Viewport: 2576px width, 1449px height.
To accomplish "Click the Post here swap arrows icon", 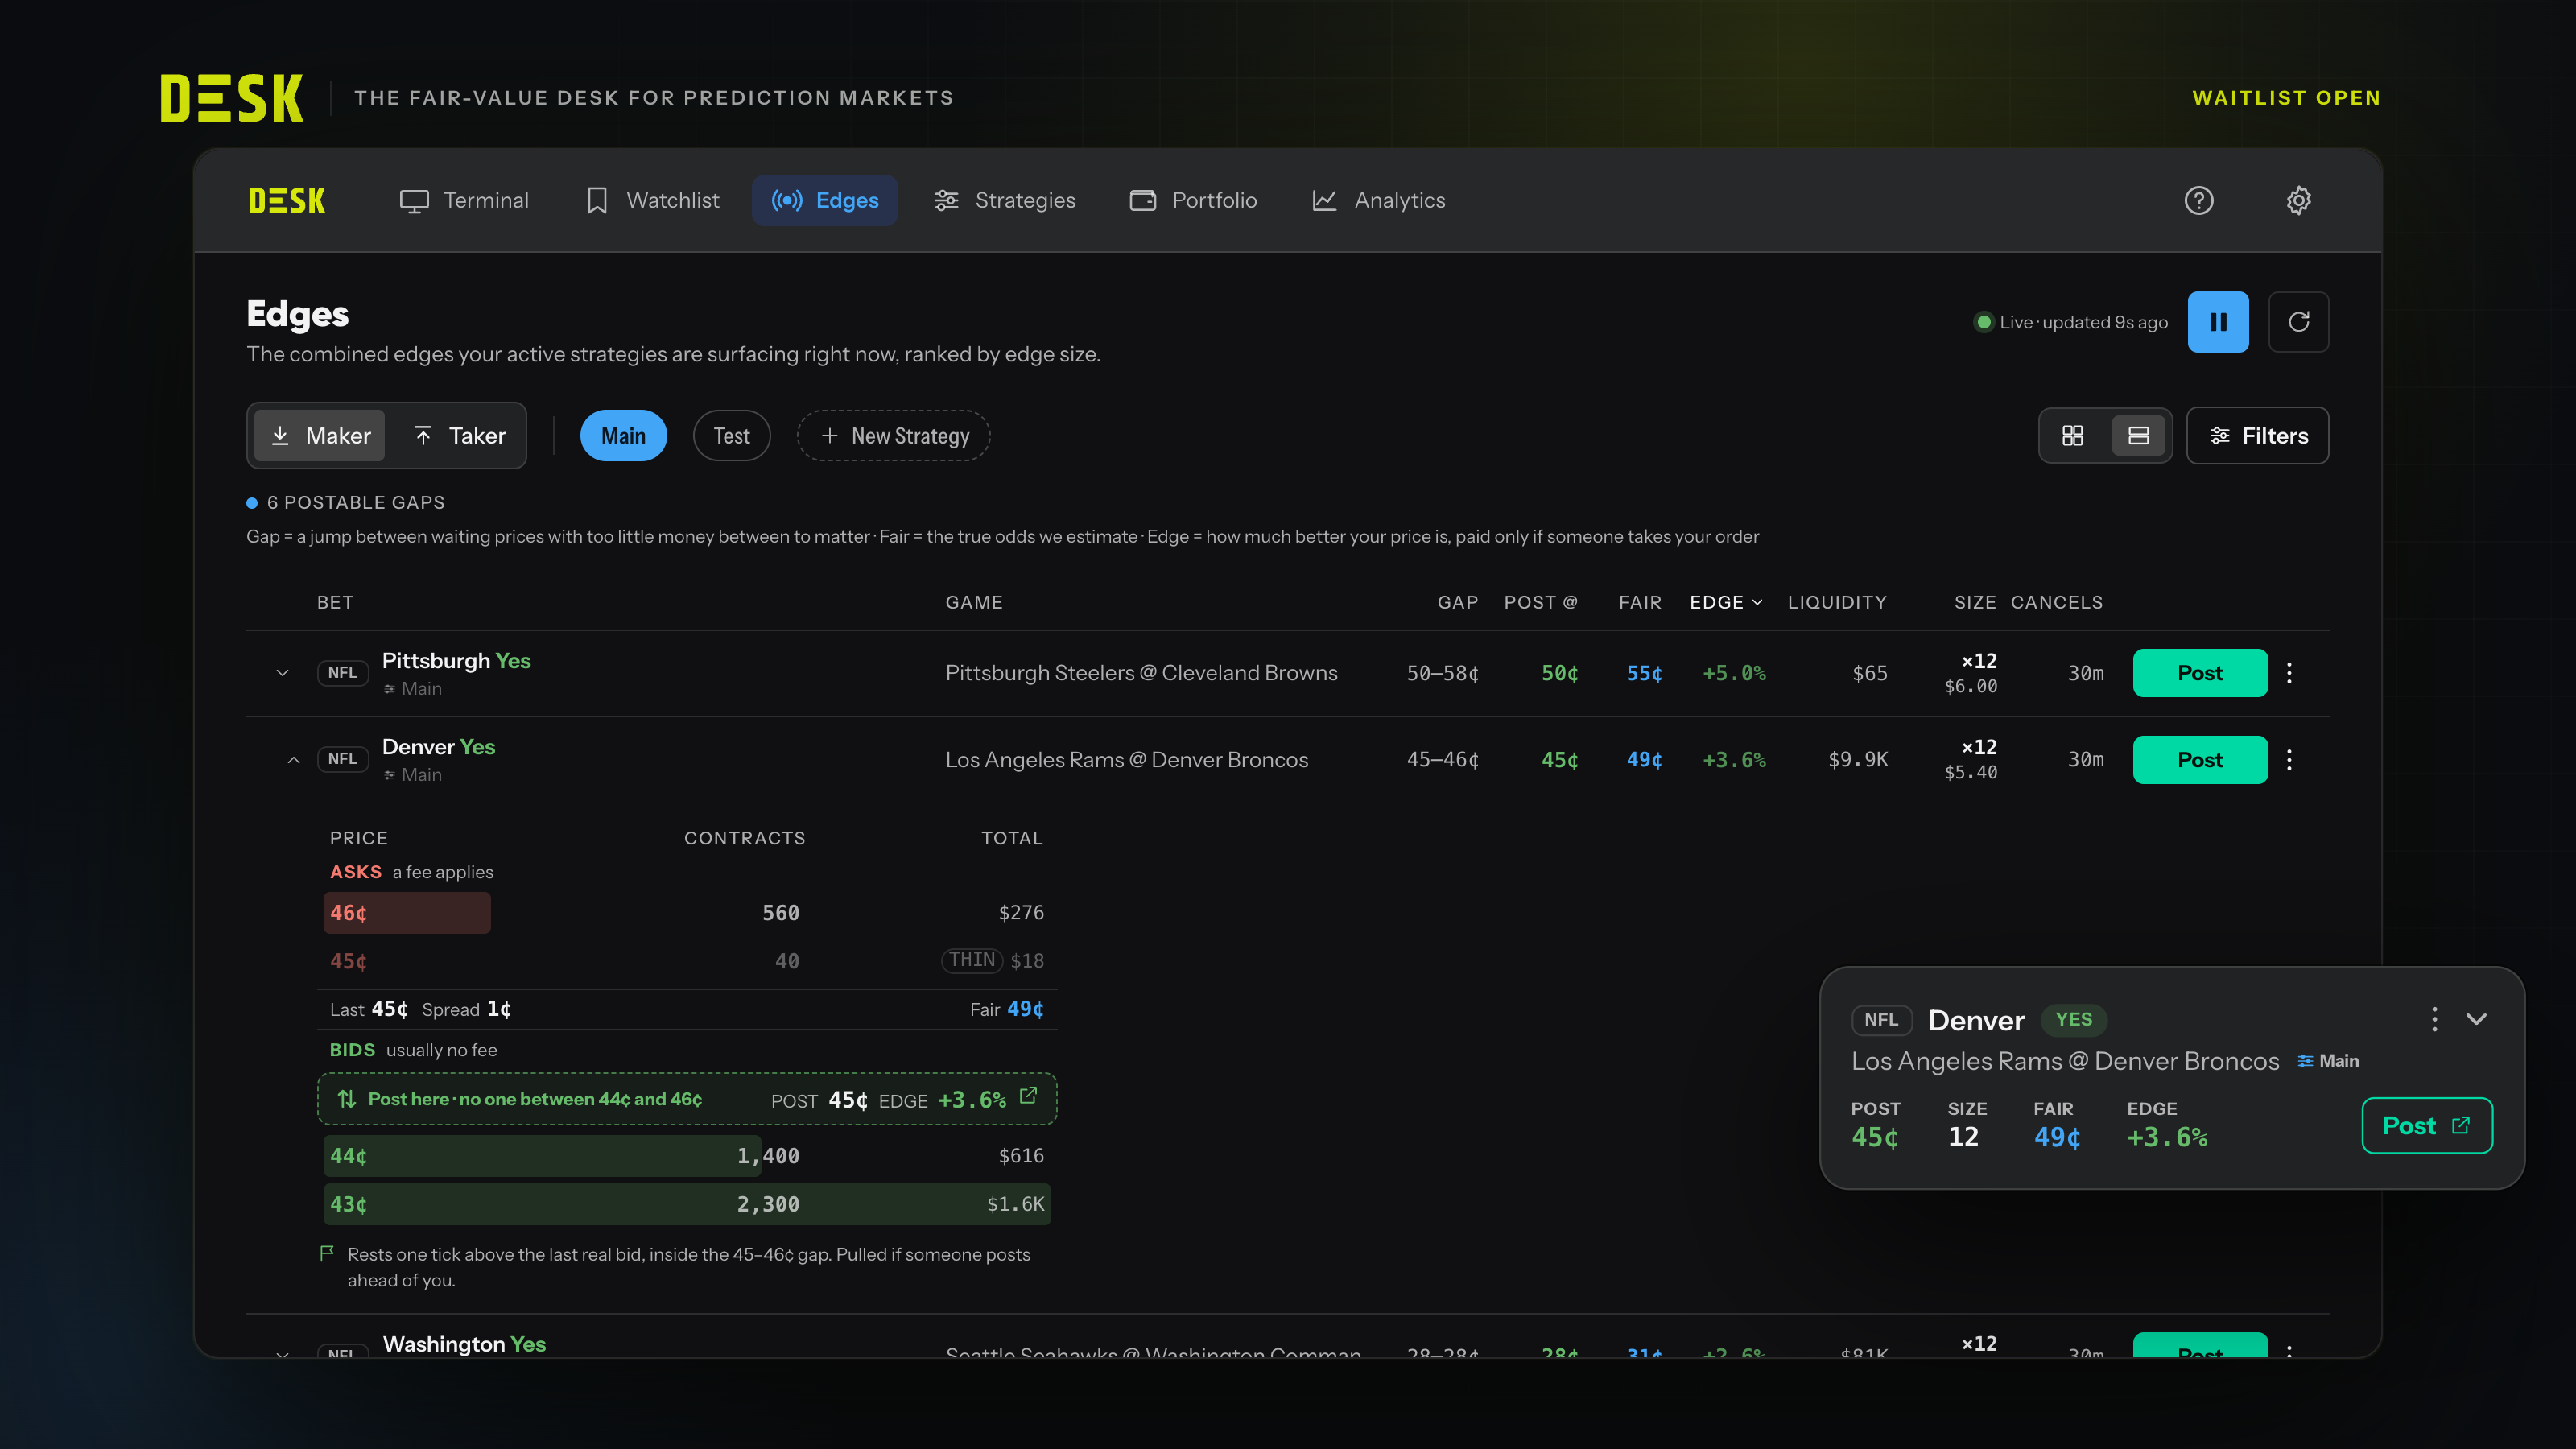I will (347, 1099).
